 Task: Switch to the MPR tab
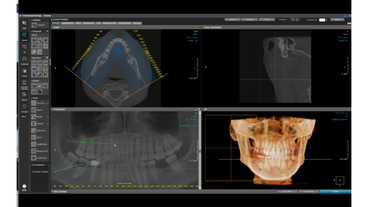click(x=78, y=23)
